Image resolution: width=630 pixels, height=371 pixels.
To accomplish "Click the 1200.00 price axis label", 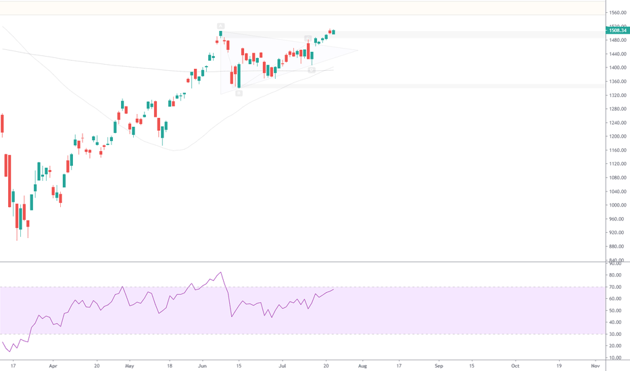I will (x=618, y=136).
